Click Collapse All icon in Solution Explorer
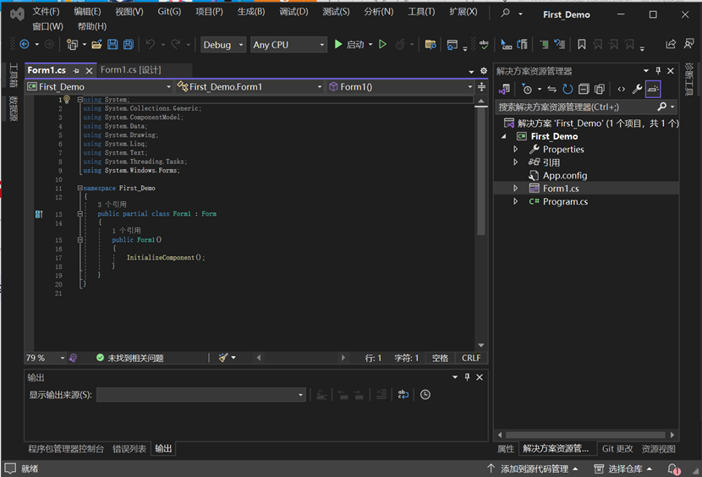 coord(584,89)
